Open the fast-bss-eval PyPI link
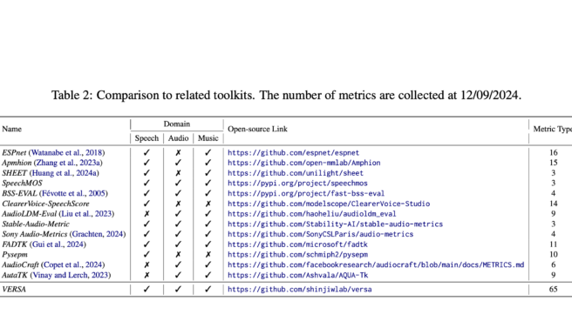572x321 pixels. point(306,194)
